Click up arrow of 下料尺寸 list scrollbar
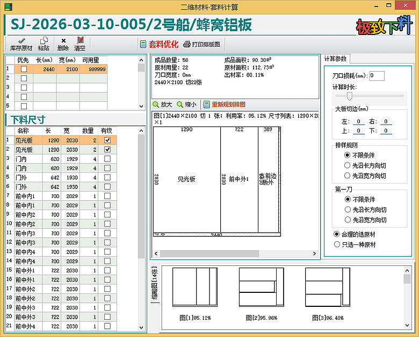 (141, 131)
